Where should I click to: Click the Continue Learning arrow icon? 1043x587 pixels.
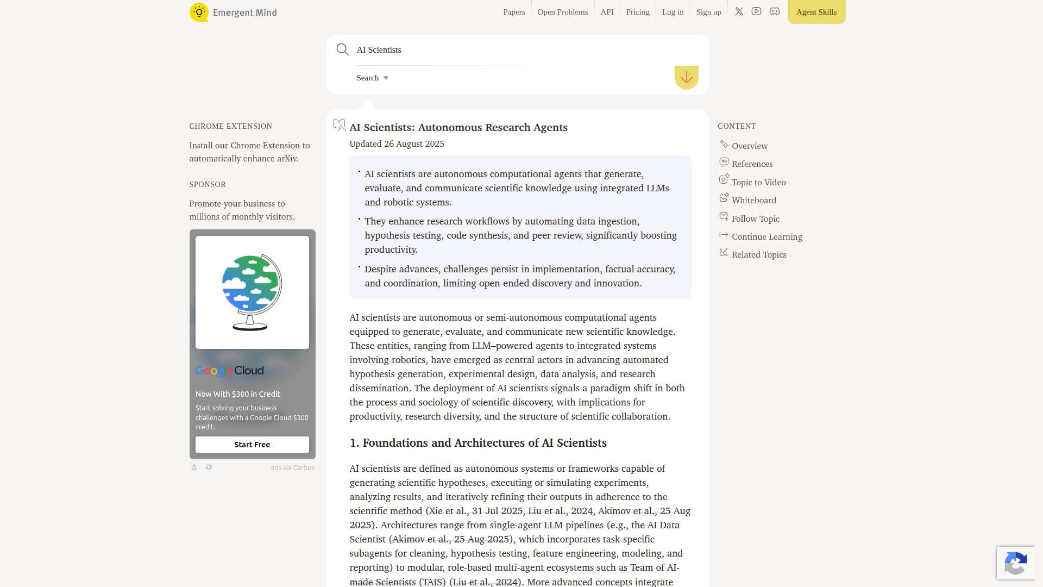(724, 235)
